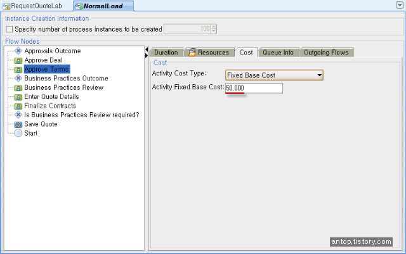Select the Start node
This screenshot has height=254, width=406.
(31, 133)
